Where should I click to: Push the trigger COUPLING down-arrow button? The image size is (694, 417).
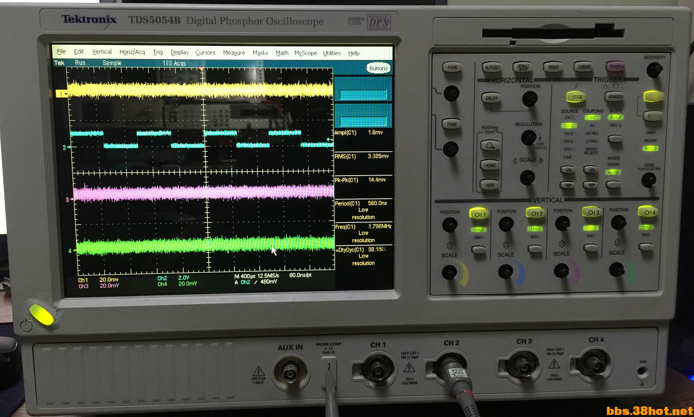(x=591, y=184)
